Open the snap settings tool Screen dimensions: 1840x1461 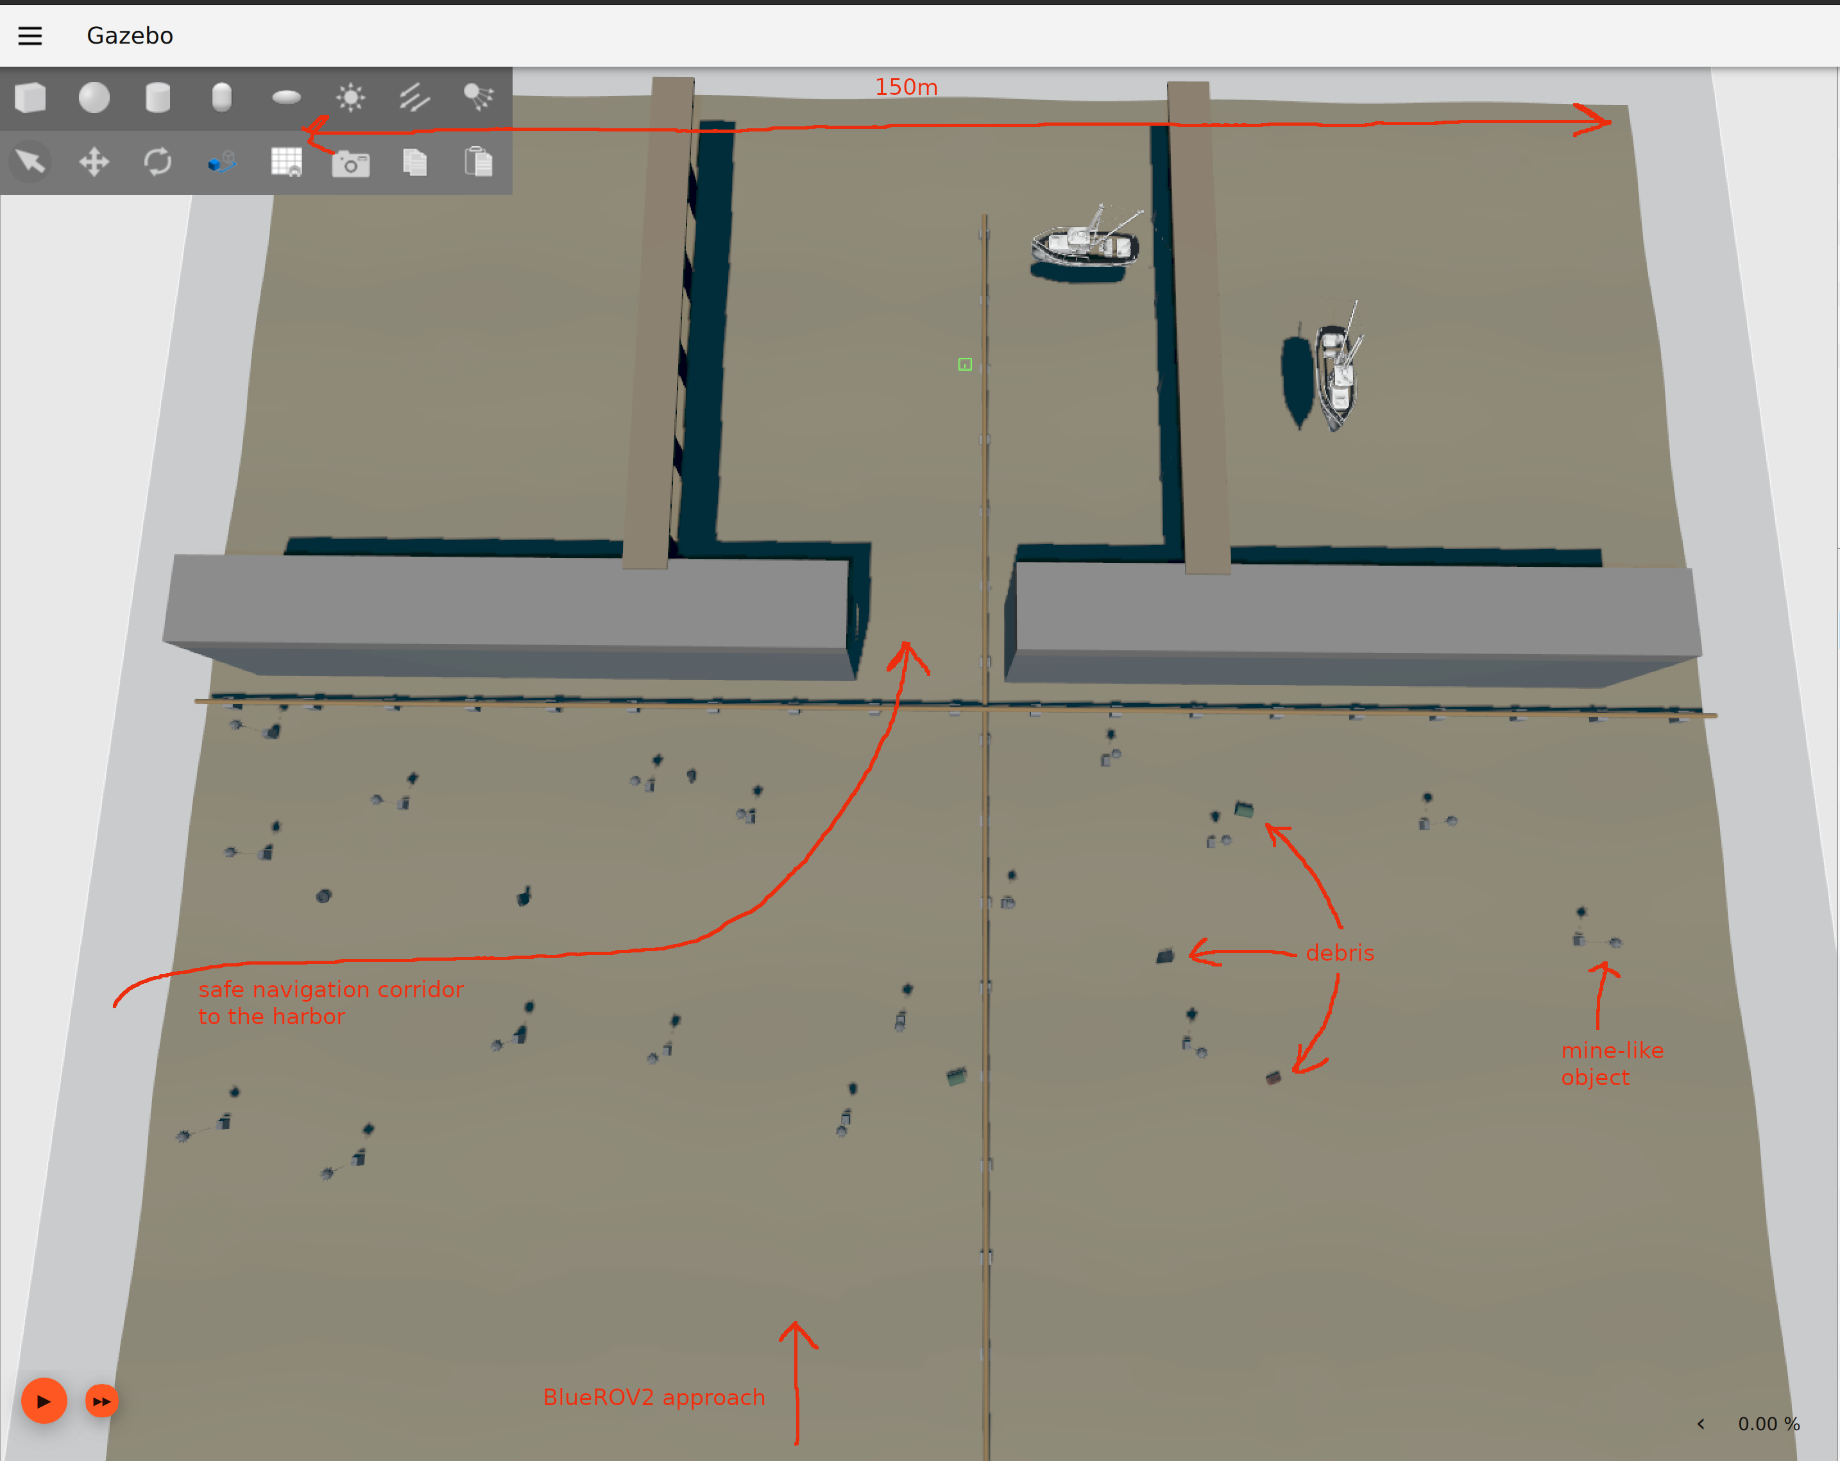pos(222,161)
